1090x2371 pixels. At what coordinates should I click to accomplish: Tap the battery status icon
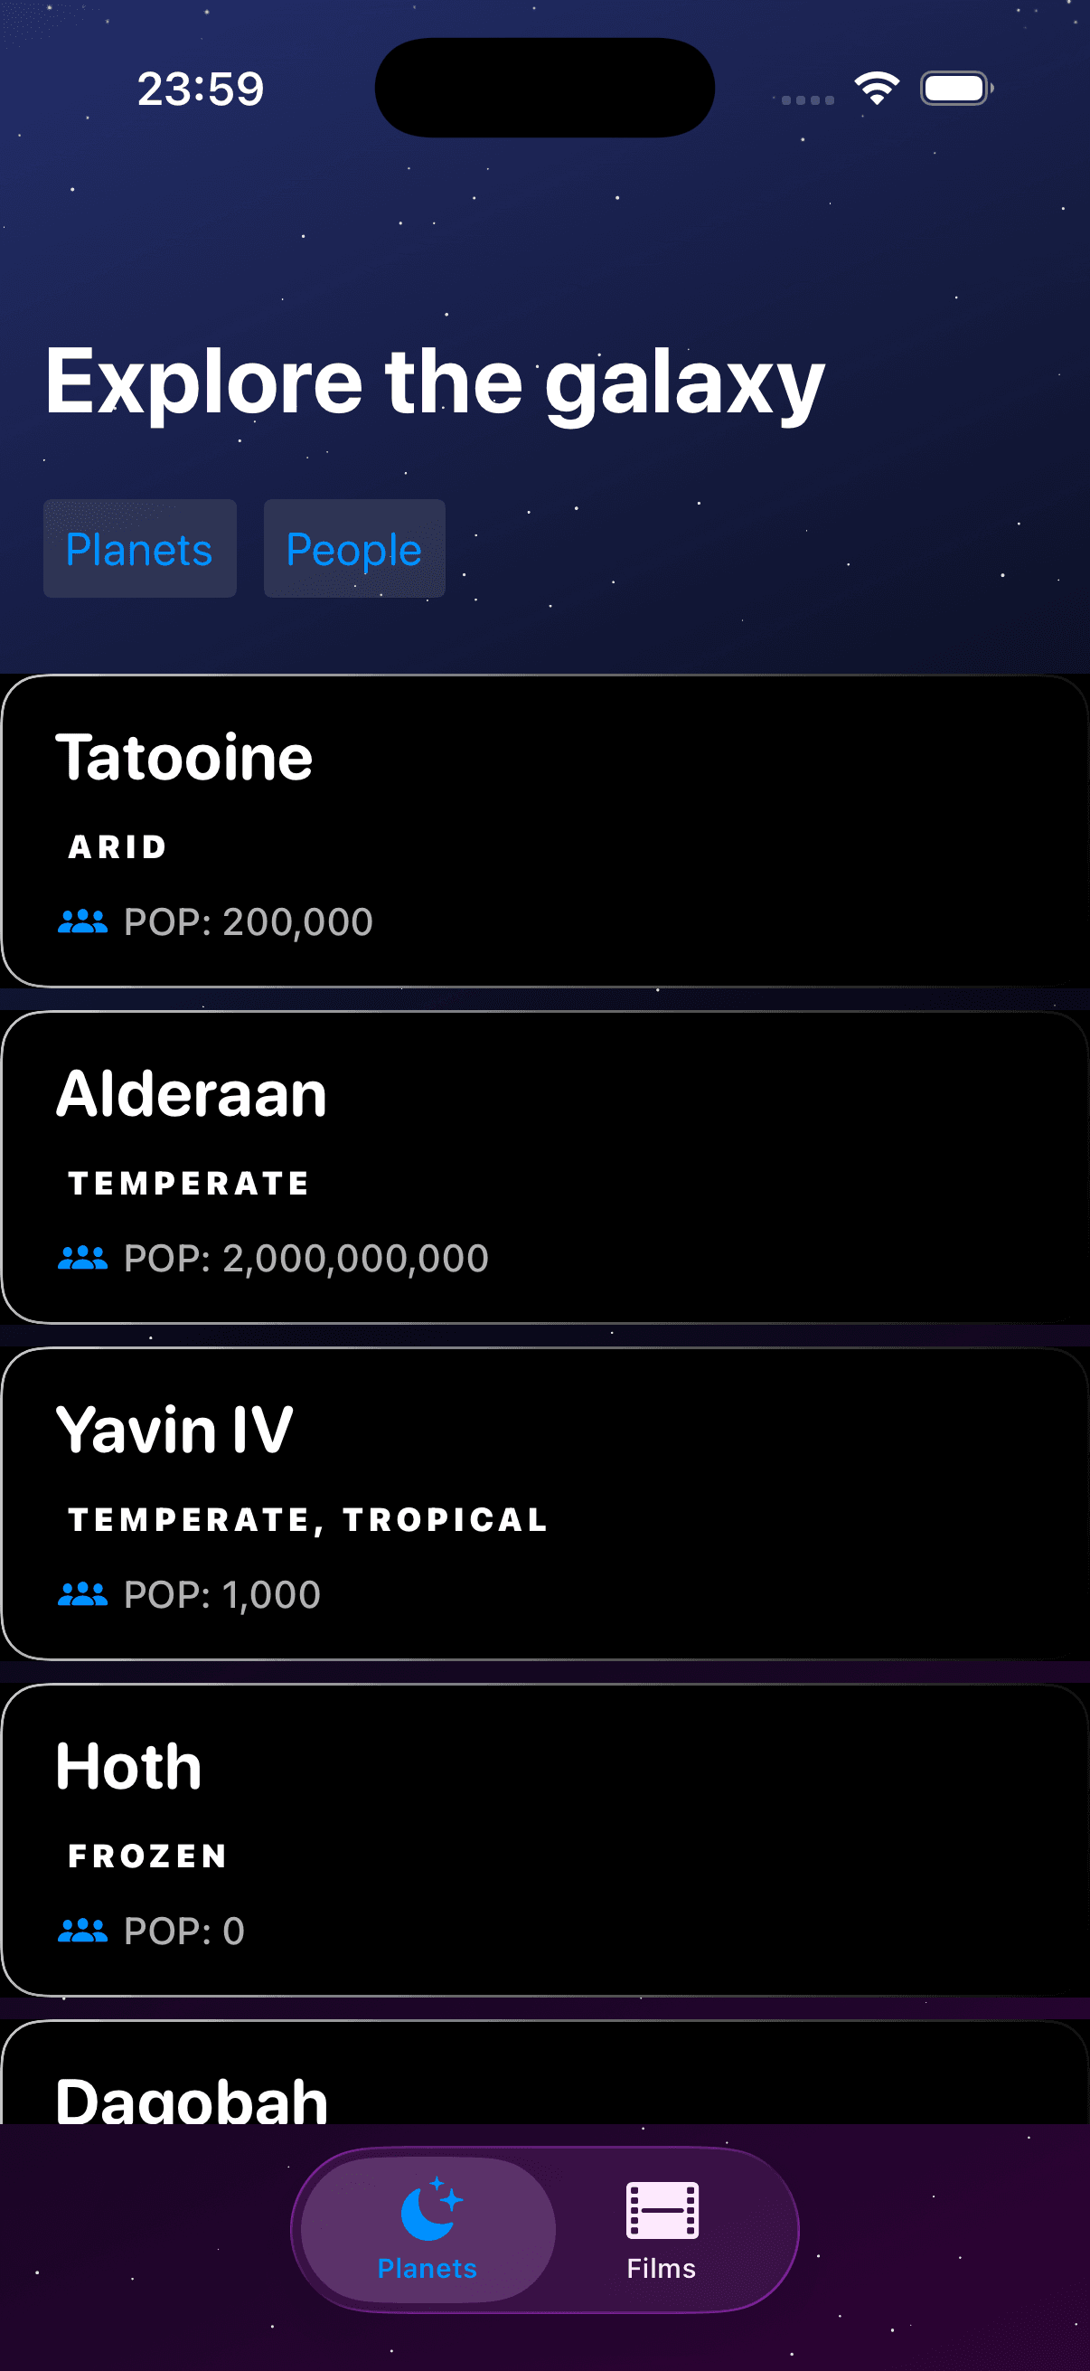955,89
